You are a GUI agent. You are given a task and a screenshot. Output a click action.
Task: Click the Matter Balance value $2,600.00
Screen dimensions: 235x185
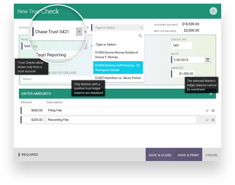[x=191, y=31]
